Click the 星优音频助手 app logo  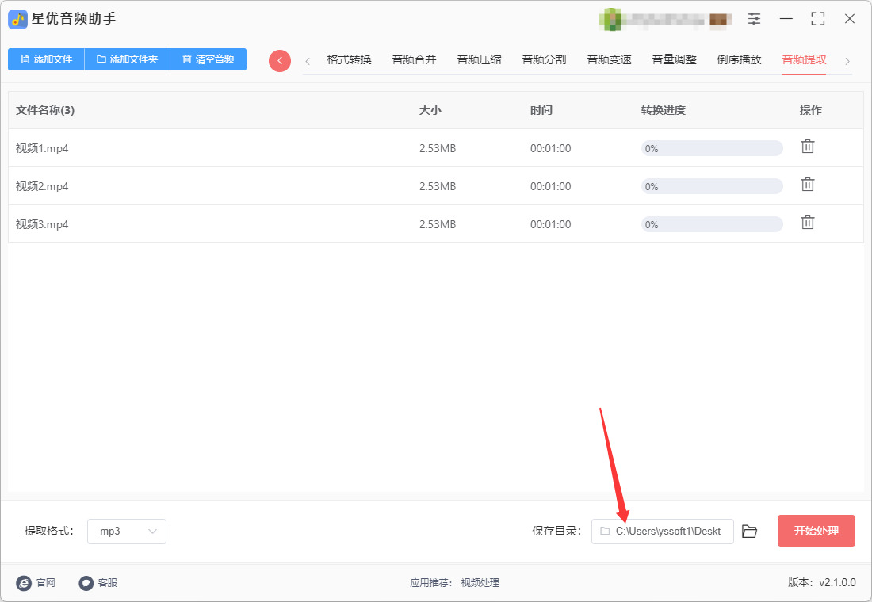[x=17, y=20]
